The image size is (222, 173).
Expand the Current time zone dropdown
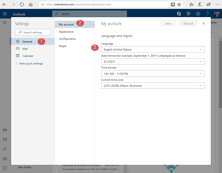coord(153,86)
